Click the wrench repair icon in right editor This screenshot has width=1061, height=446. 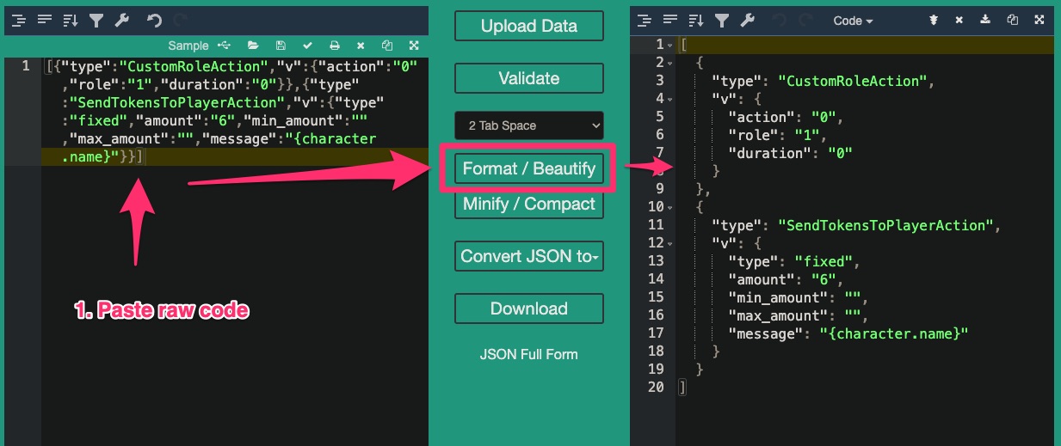pos(748,21)
